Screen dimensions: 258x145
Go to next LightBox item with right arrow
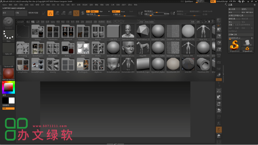[x=119, y=22]
